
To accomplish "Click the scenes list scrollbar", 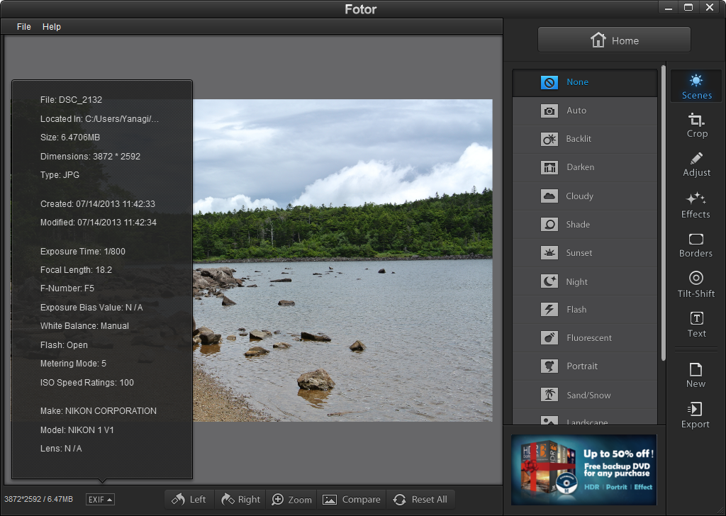I will click(x=663, y=213).
